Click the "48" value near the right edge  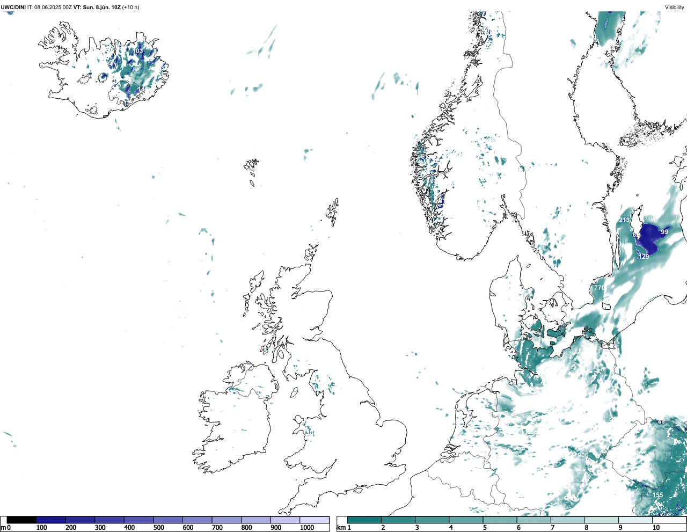click(661, 422)
